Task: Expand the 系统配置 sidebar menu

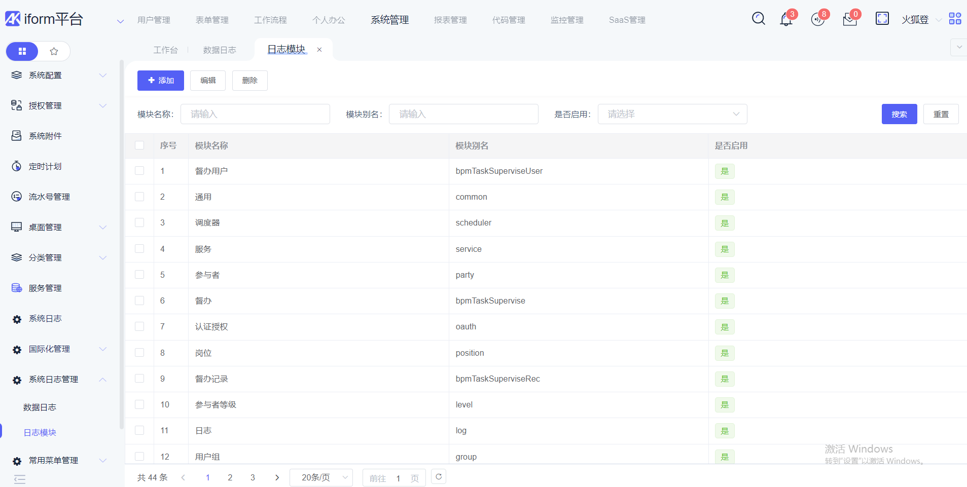Action: coord(59,75)
